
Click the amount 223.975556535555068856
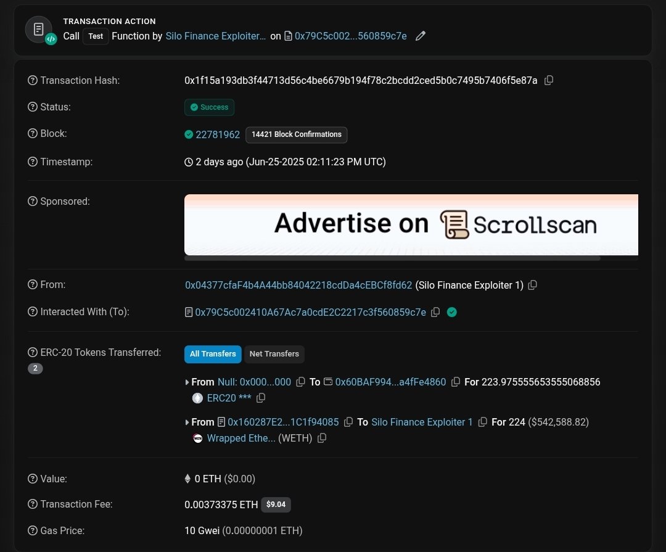pyautogui.click(x=541, y=382)
